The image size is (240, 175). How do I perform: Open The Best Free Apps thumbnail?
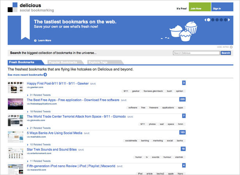point(16,104)
